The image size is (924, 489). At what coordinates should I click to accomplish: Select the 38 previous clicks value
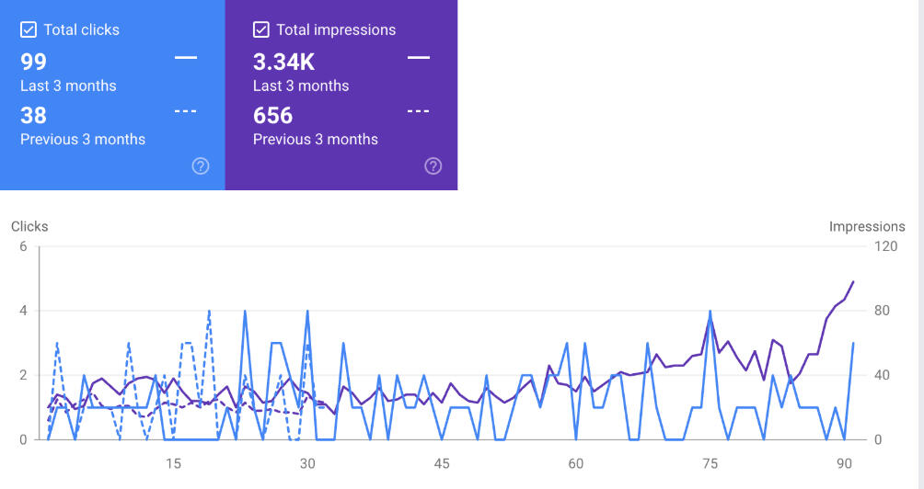(x=34, y=116)
